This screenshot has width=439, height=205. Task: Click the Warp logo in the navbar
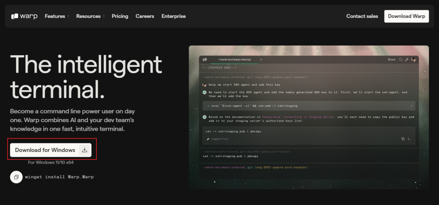point(24,16)
